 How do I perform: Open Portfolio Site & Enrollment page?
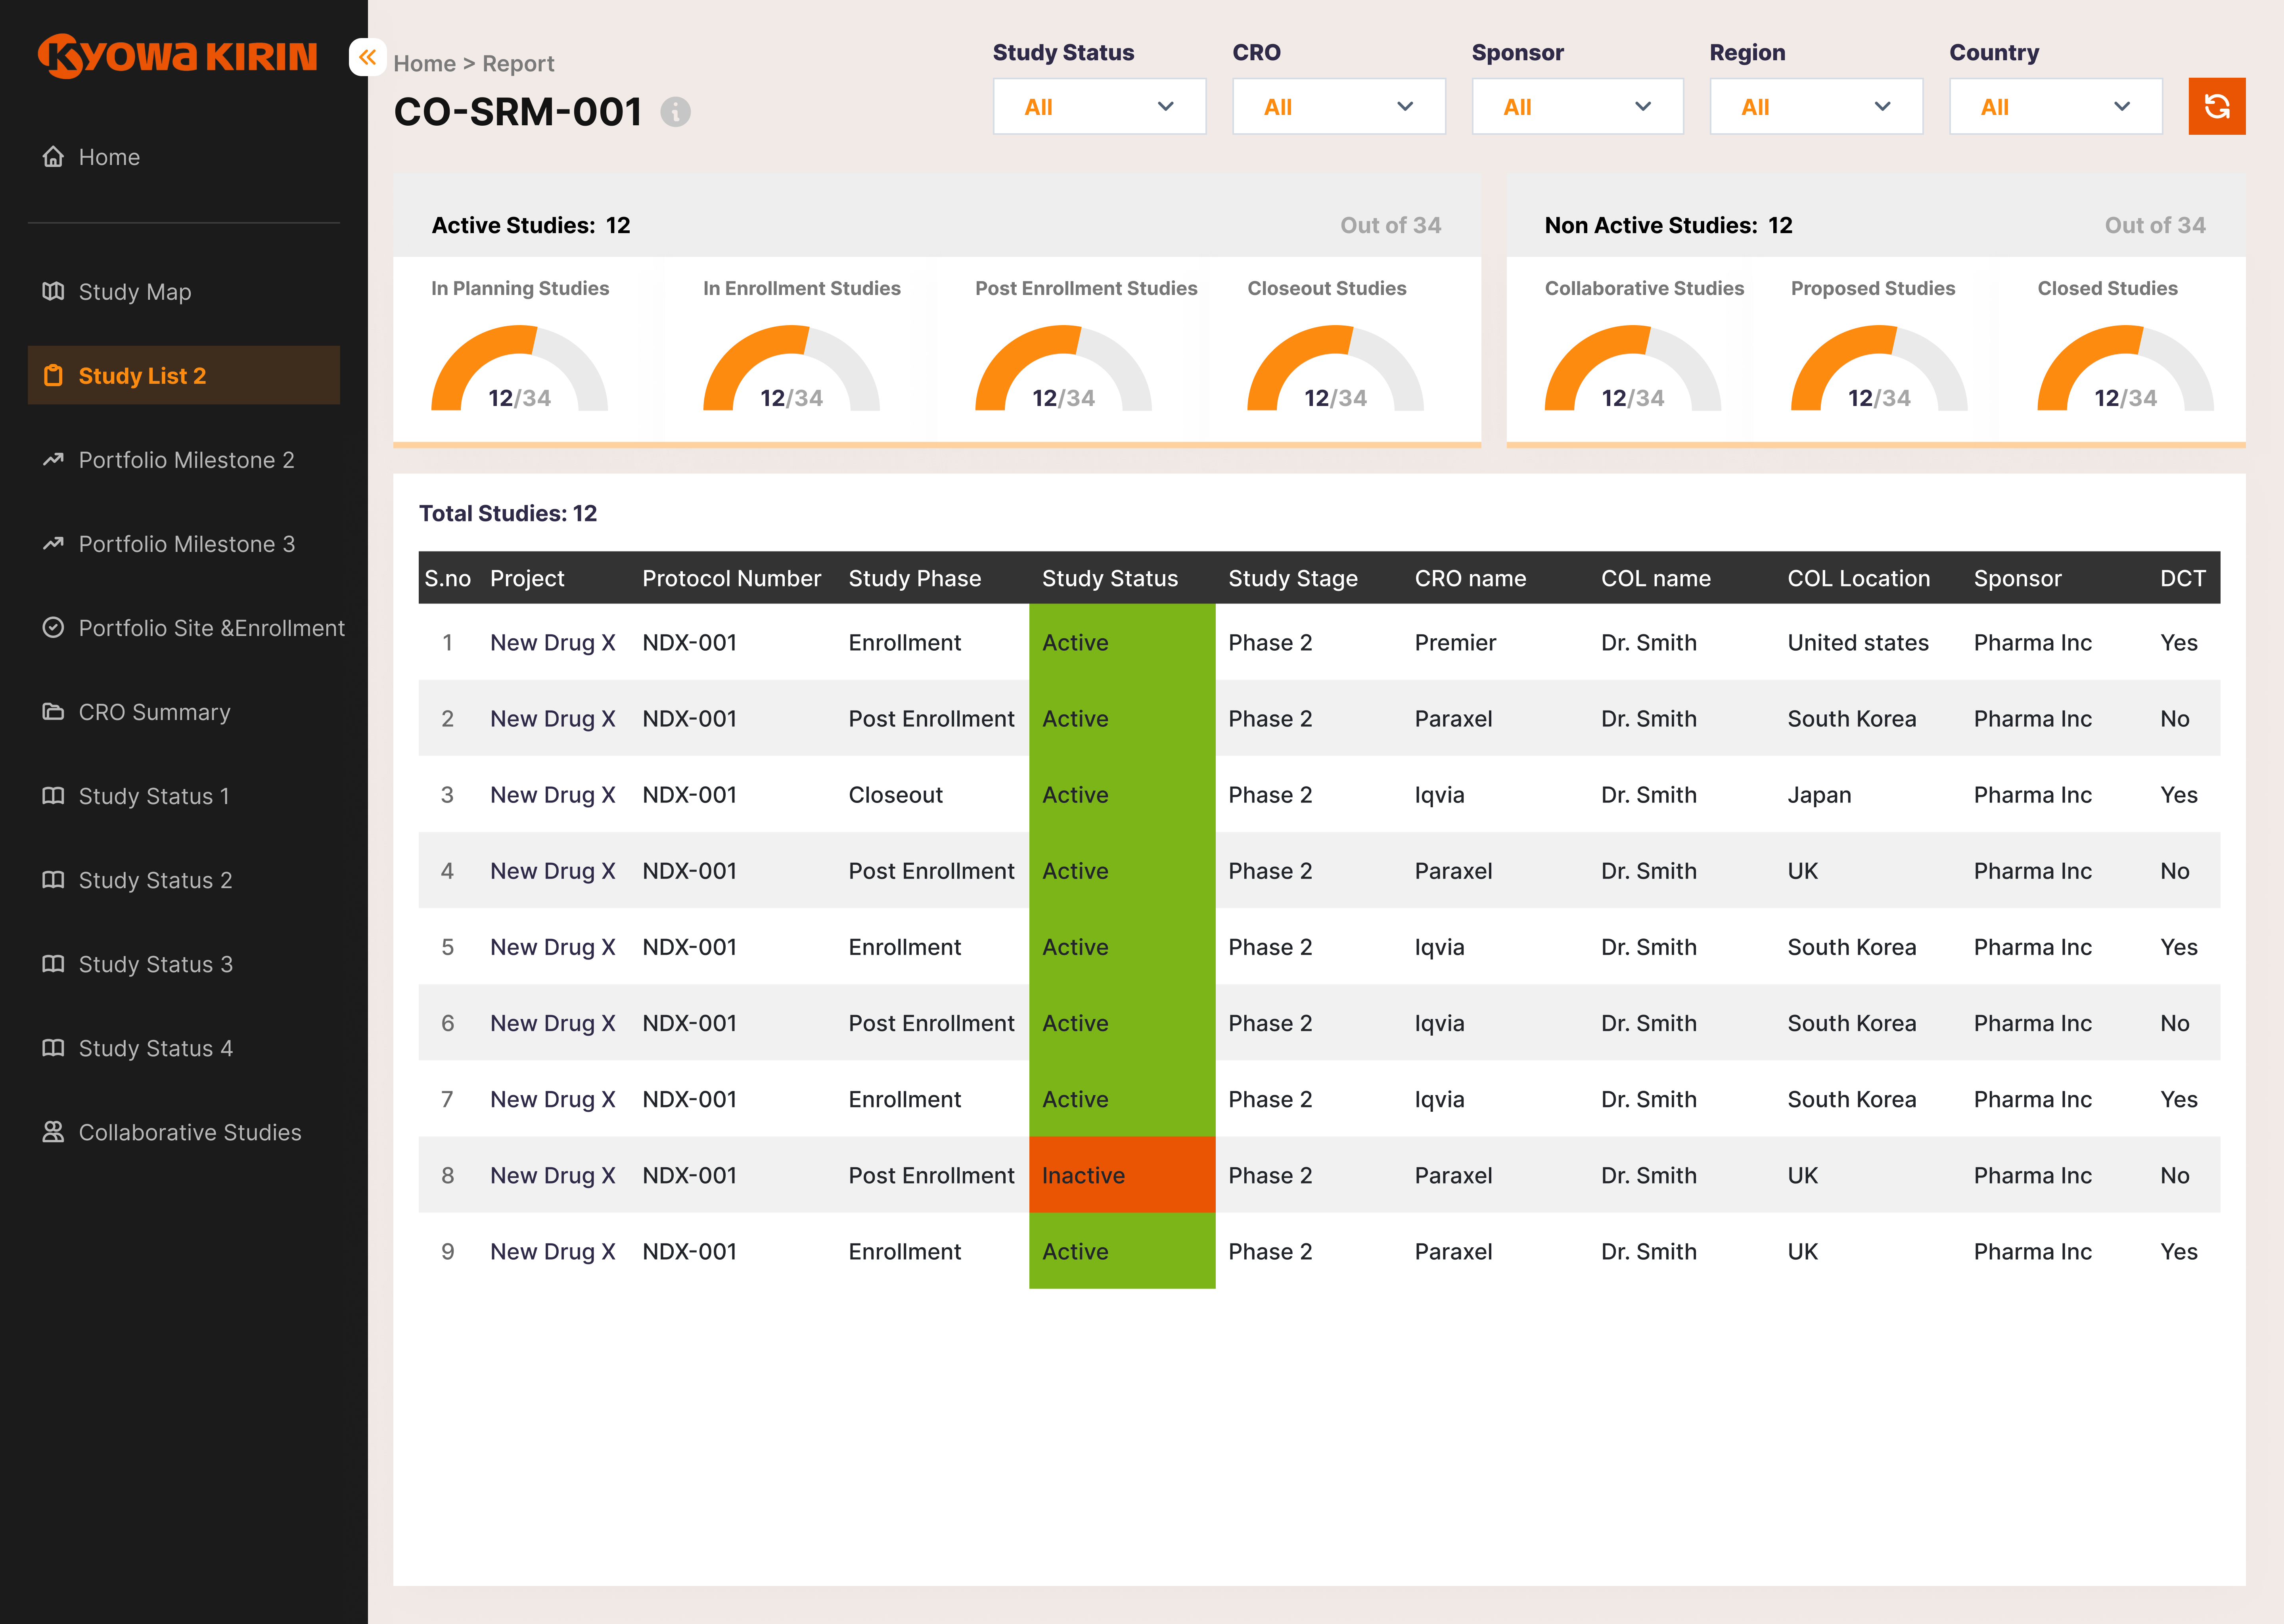click(x=194, y=628)
